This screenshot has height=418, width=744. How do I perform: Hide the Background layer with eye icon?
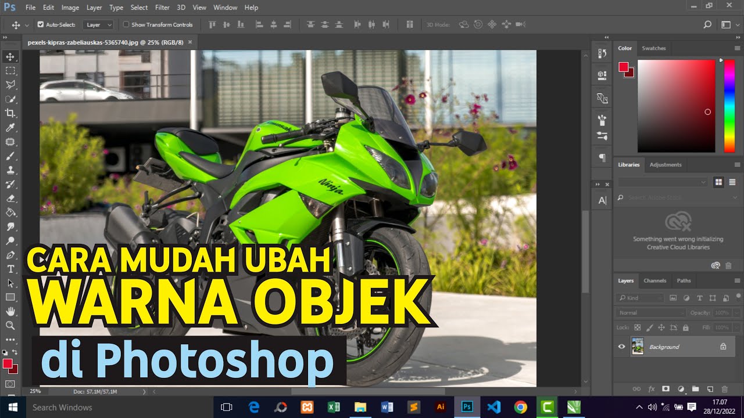[621, 347]
